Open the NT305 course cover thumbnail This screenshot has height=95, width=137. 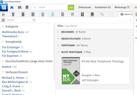point(71,71)
